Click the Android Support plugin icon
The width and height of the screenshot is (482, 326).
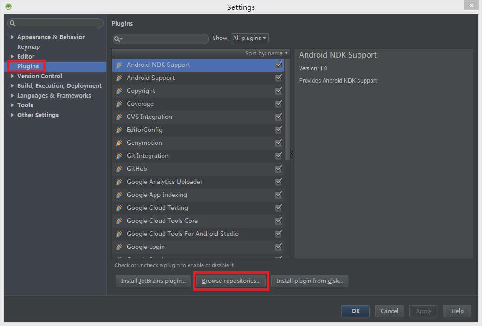point(119,78)
